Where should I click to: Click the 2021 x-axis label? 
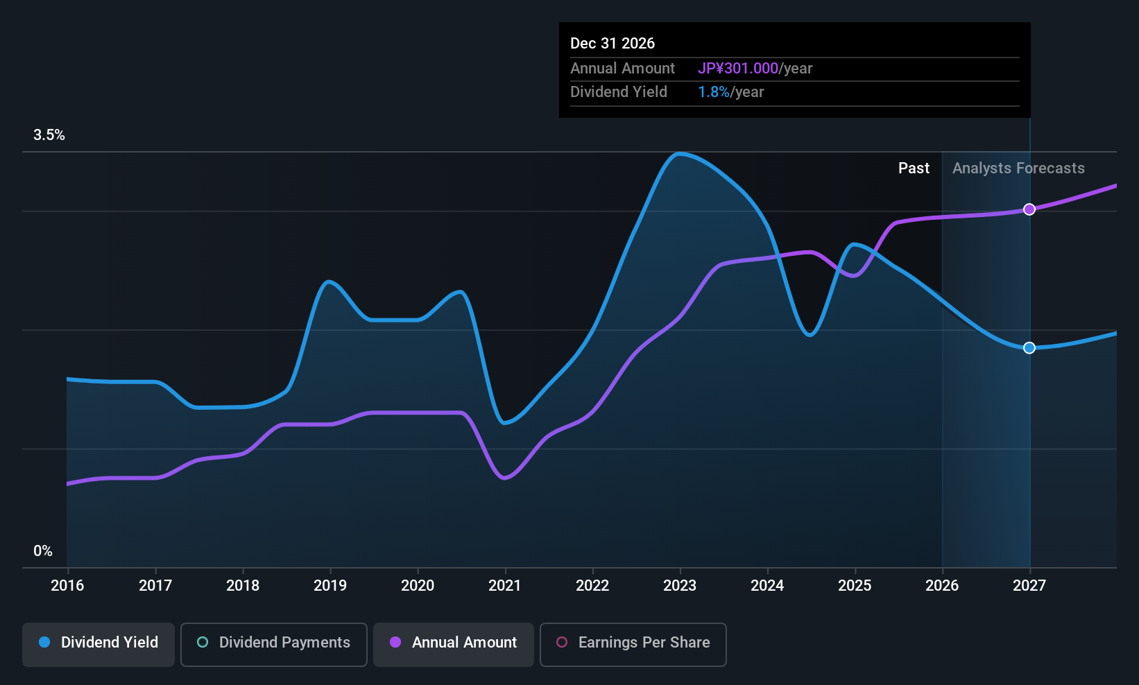505,586
